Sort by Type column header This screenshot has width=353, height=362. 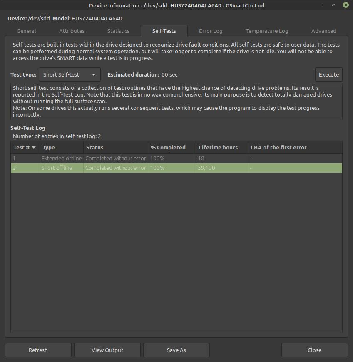pyautogui.click(x=62, y=148)
